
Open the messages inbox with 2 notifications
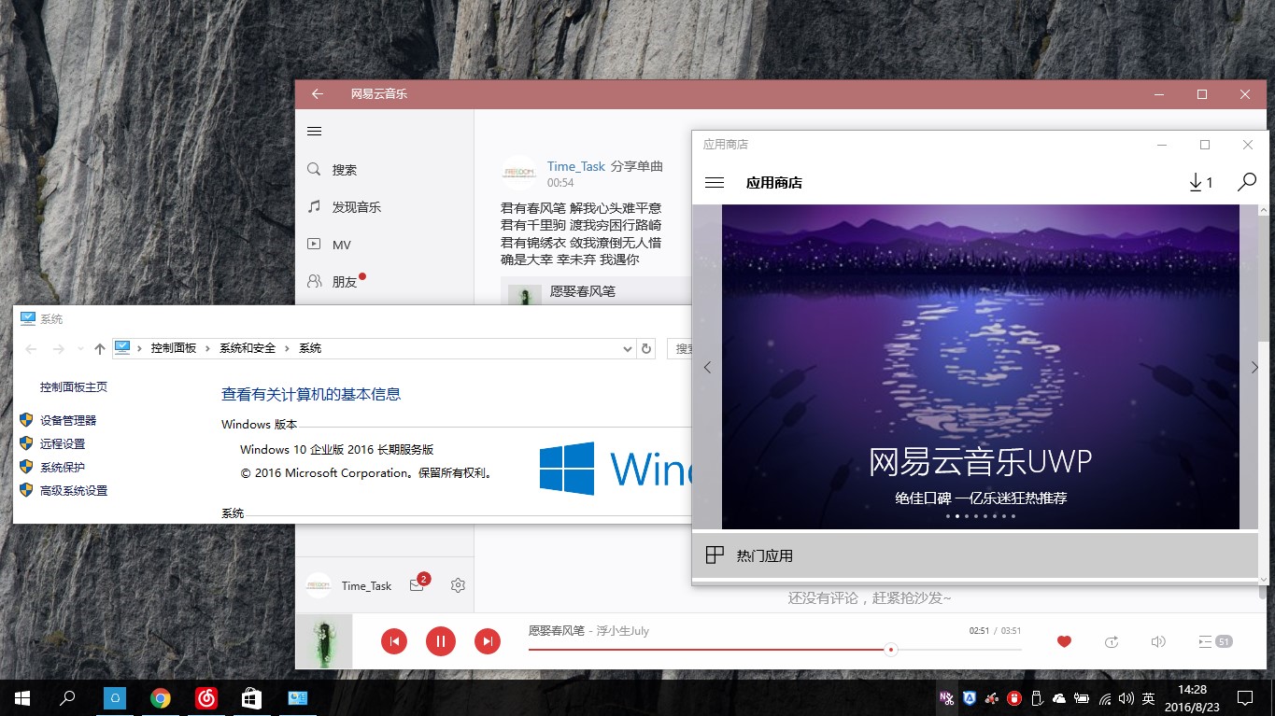tap(417, 585)
